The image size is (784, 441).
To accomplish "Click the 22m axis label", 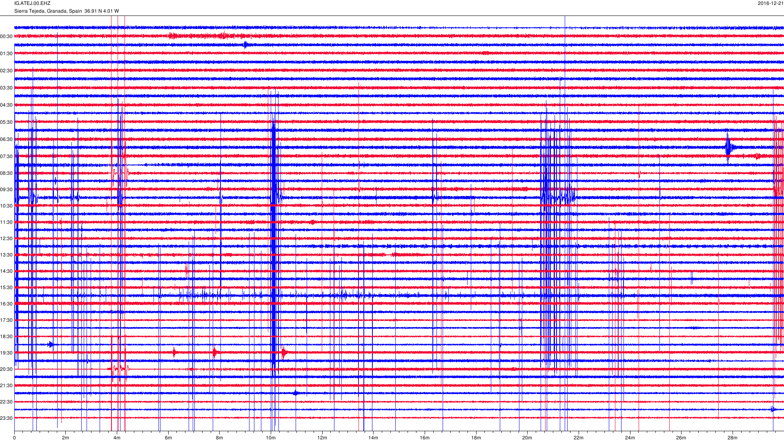I will click(579, 438).
